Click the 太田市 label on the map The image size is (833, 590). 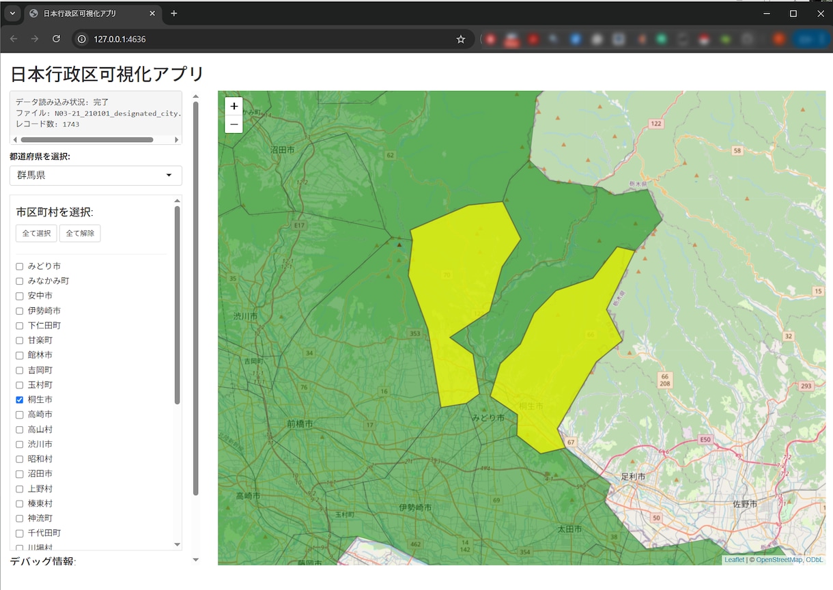[x=569, y=529]
